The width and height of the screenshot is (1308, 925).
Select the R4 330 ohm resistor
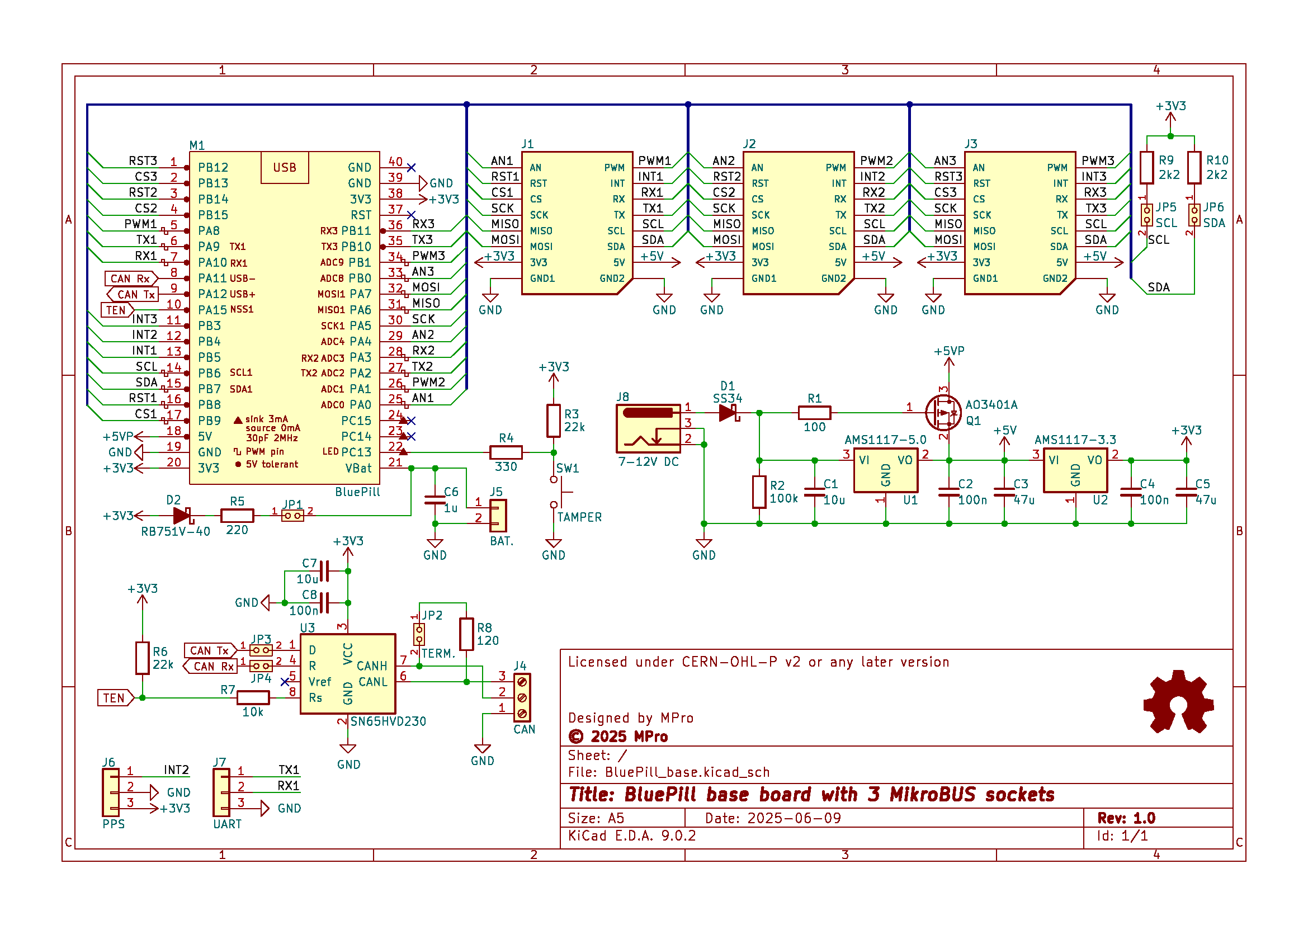[x=506, y=452]
